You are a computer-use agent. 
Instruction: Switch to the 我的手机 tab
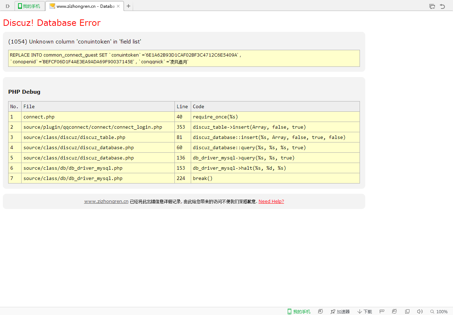[x=30, y=6]
